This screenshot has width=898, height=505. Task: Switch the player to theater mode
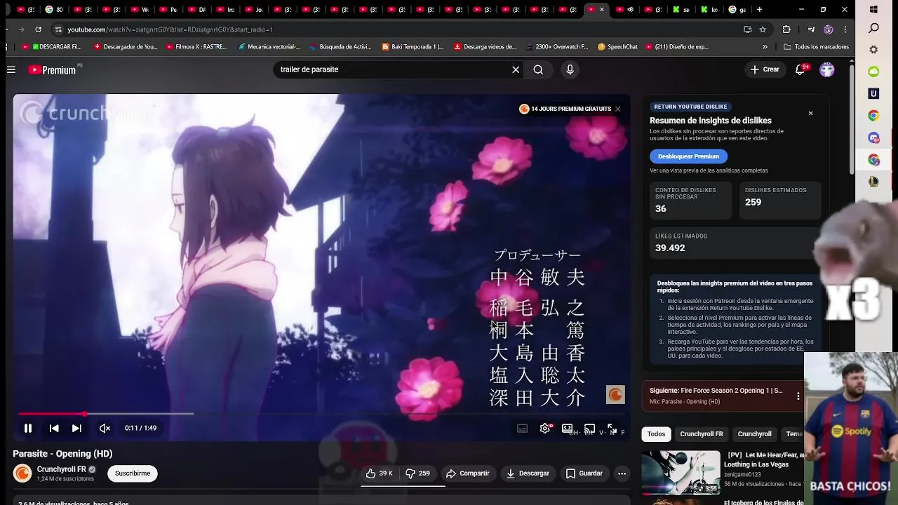click(567, 429)
